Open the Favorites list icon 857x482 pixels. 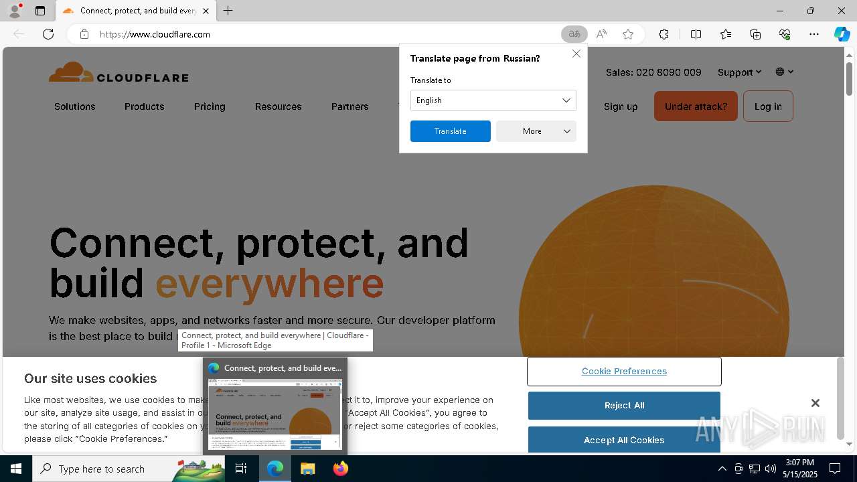pos(726,34)
